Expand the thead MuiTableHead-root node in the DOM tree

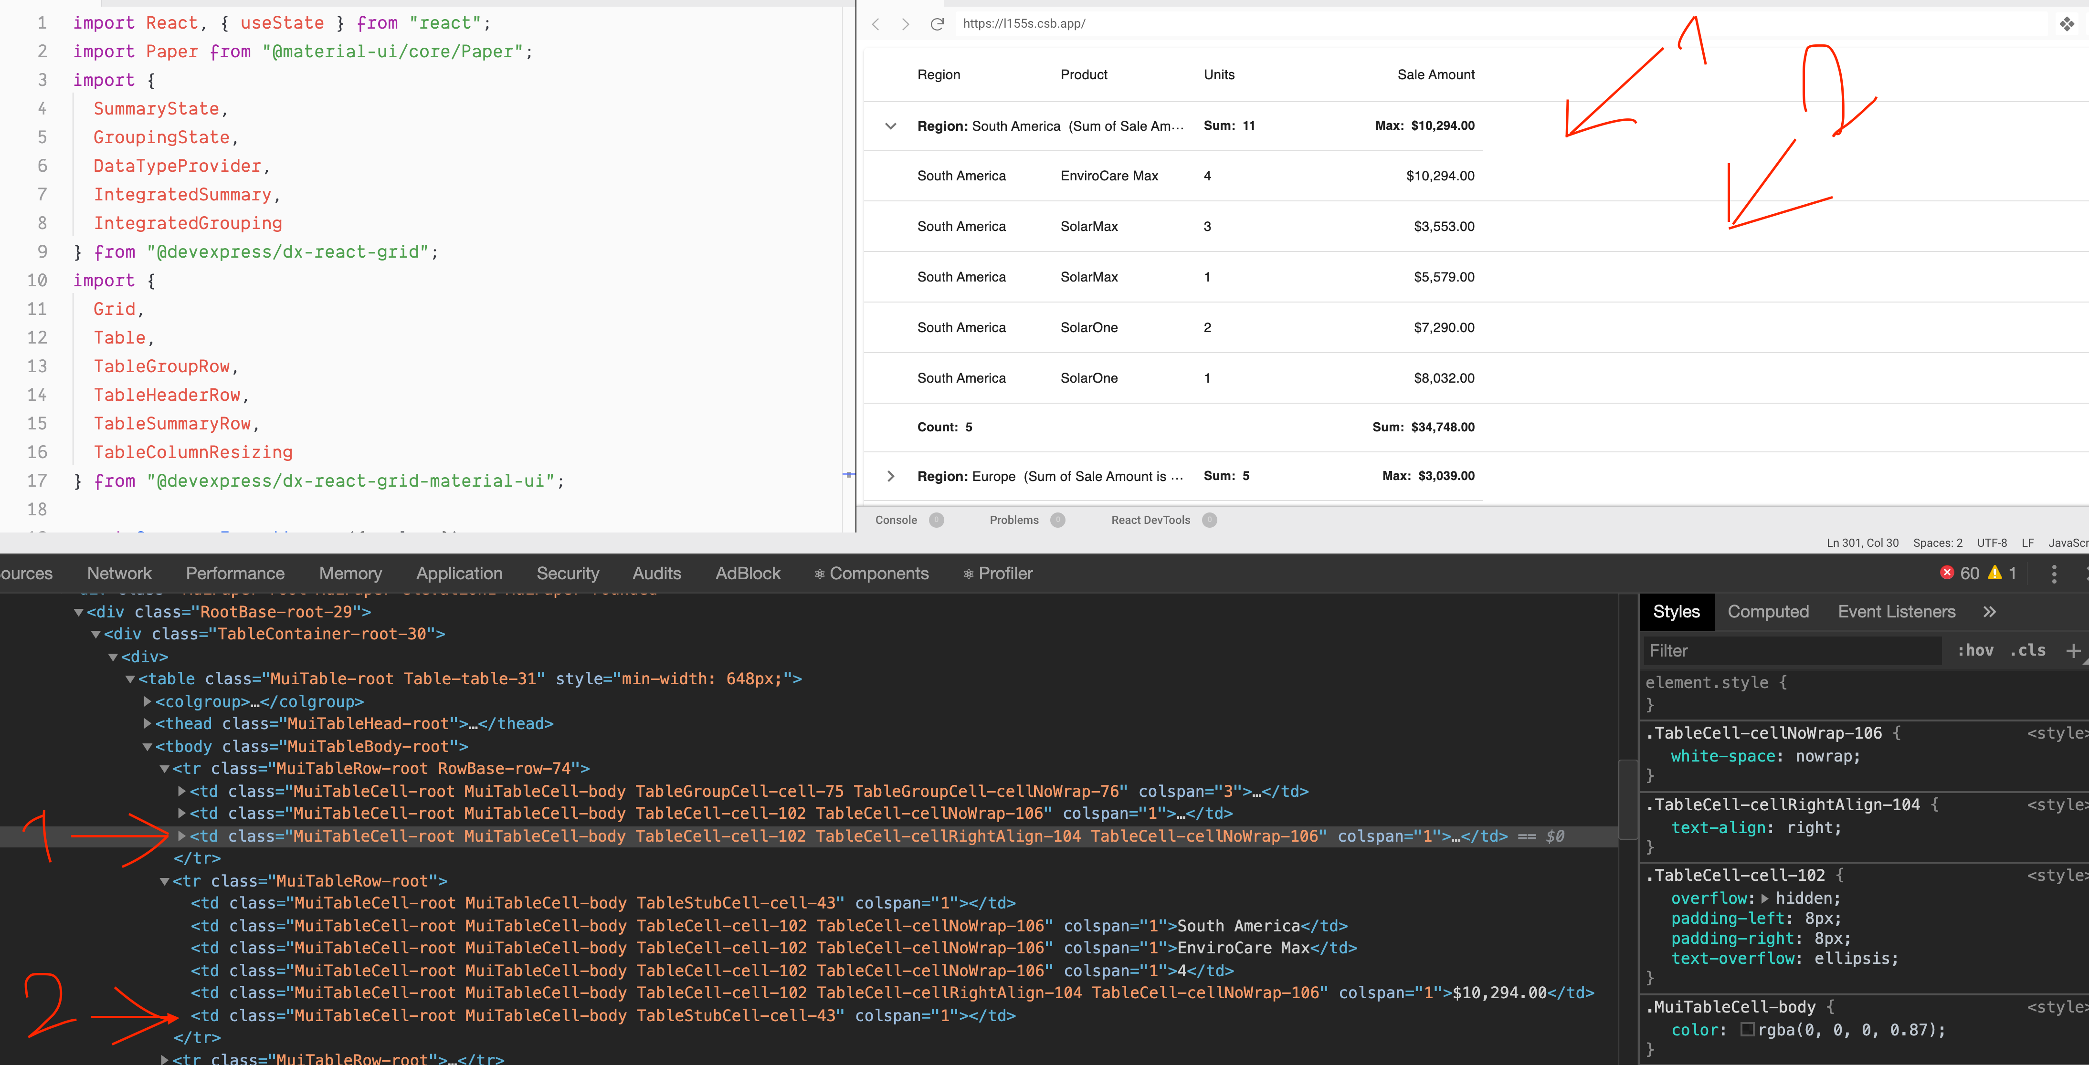click(147, 723)
